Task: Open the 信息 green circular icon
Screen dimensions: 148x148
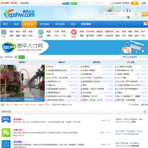Action: point(41,32)
